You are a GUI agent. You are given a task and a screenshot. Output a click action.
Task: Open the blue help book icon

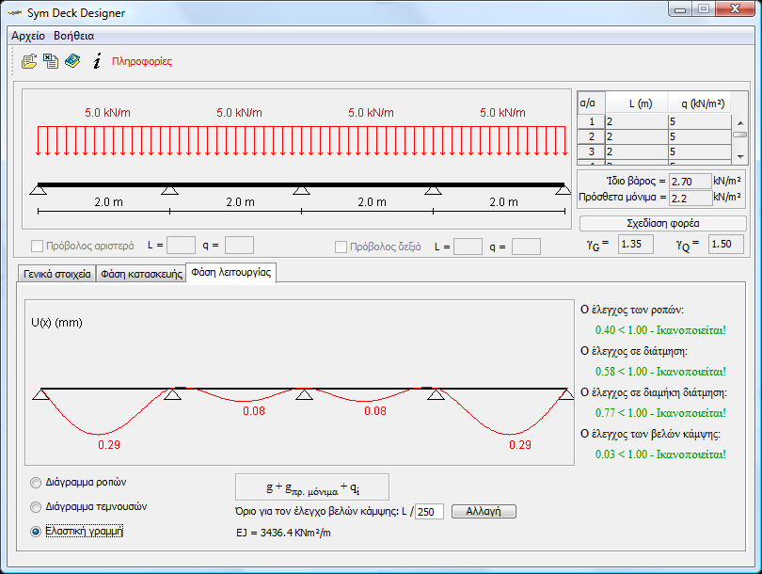point(72,61)
